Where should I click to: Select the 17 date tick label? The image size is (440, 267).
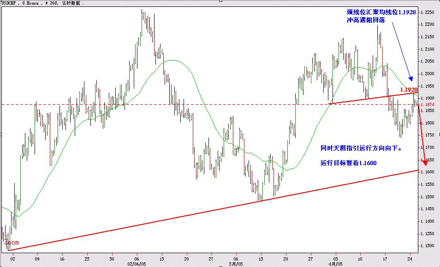pos(385,259)
